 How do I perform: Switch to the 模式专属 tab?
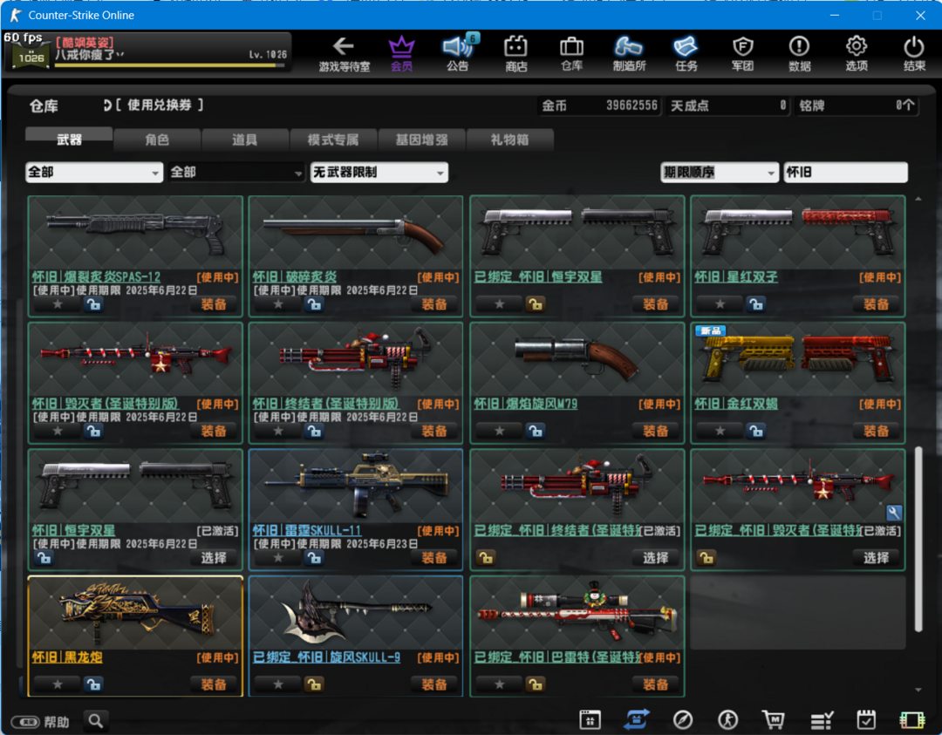click(333, 140)
